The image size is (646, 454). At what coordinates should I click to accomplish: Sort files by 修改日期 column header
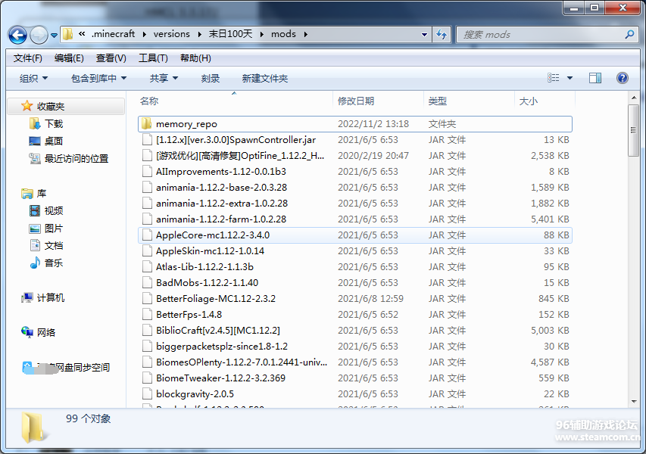(356, 101)
